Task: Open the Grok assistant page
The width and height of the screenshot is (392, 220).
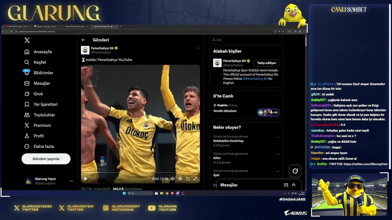Action: click(x=34, y=94)
